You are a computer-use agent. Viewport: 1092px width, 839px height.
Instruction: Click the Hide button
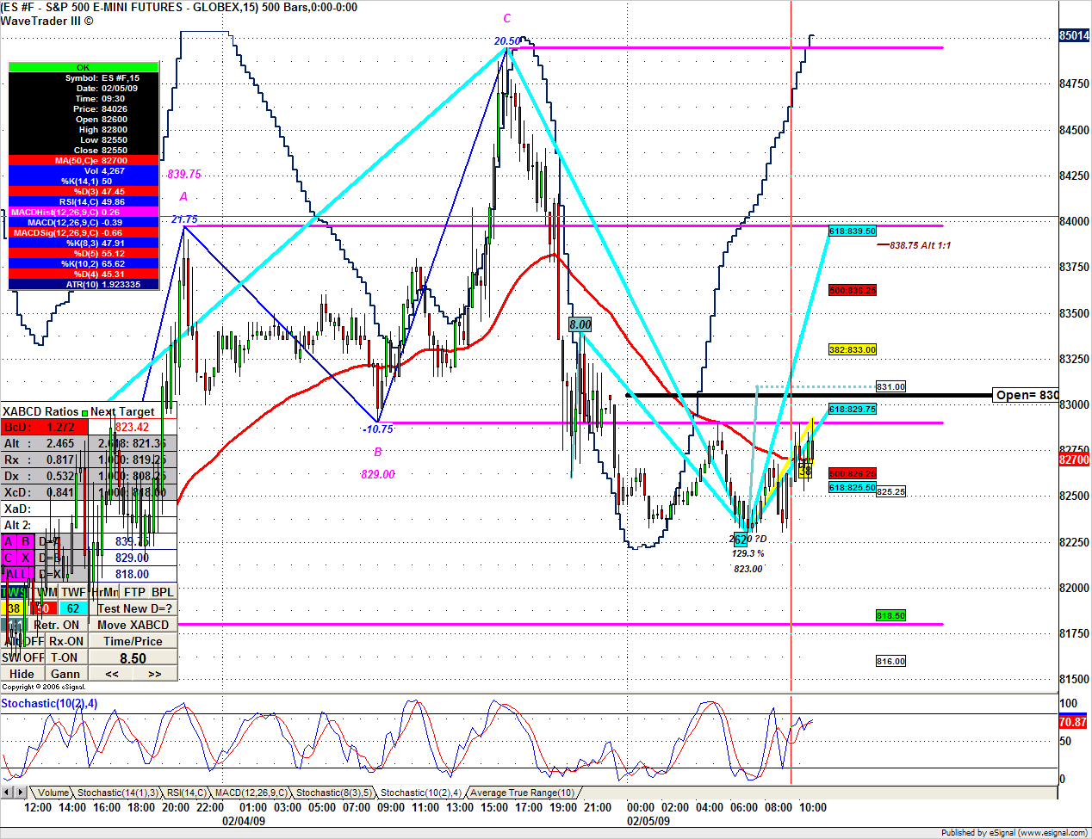point(22,674)
